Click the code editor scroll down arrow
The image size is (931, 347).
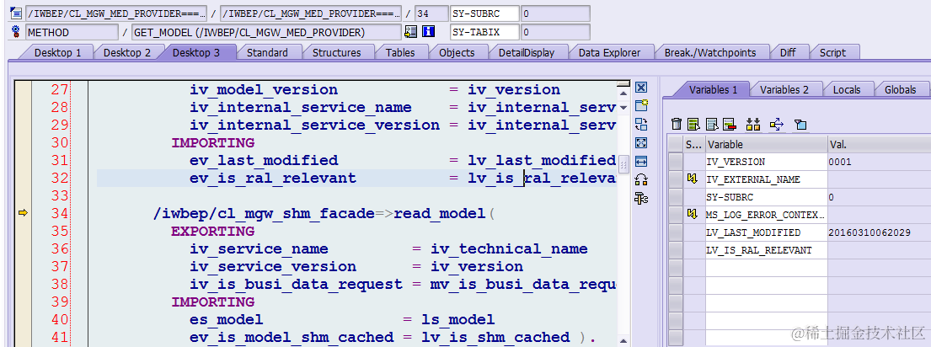(623, 108)
